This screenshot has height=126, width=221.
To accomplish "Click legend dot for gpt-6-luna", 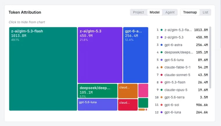I will (x=161, y=112).
